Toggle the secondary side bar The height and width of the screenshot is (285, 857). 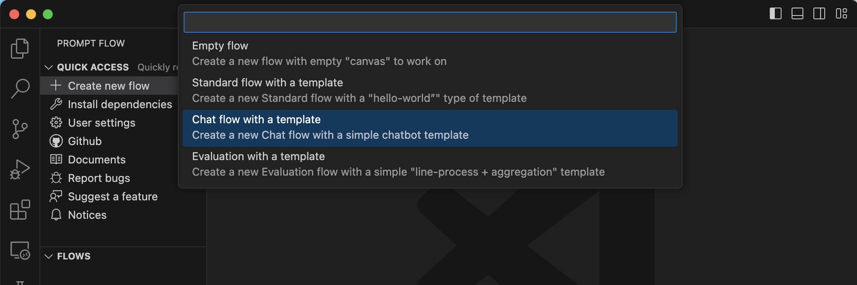pos(819,14)
